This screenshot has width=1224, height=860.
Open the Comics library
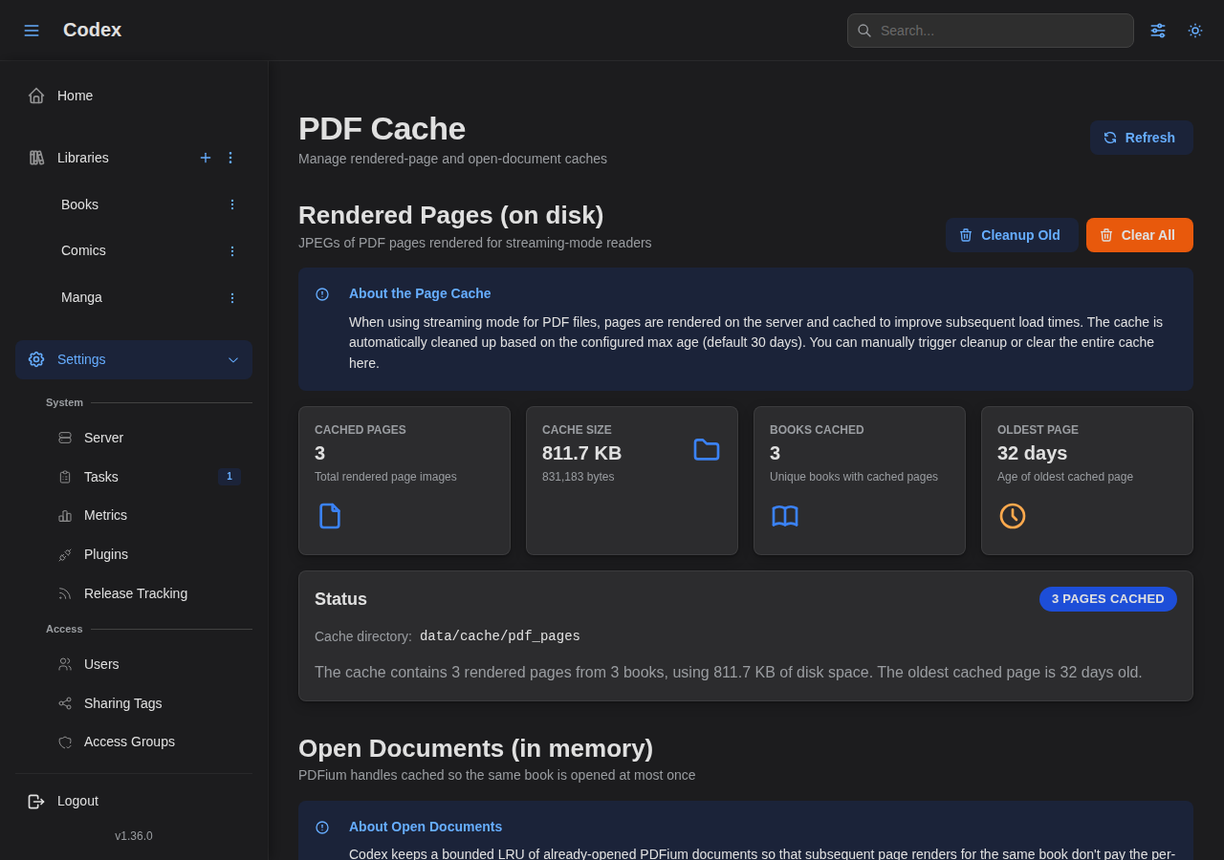click(x=83, y=250)
